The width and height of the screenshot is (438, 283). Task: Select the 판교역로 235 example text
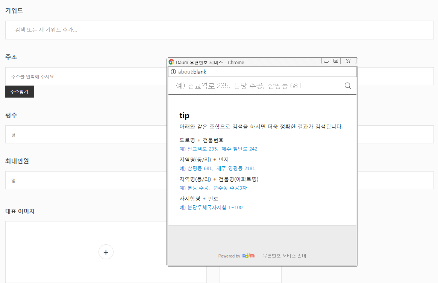(201, 149)
